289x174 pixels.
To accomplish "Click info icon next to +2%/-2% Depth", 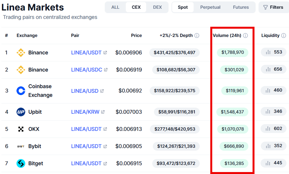I will 197,35.
